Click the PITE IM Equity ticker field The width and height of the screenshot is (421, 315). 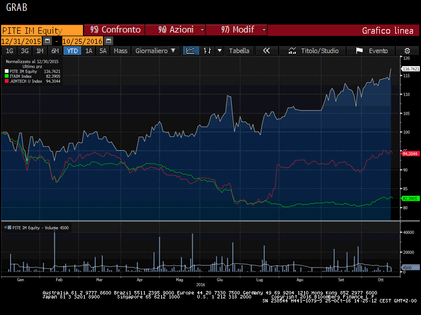41,30
